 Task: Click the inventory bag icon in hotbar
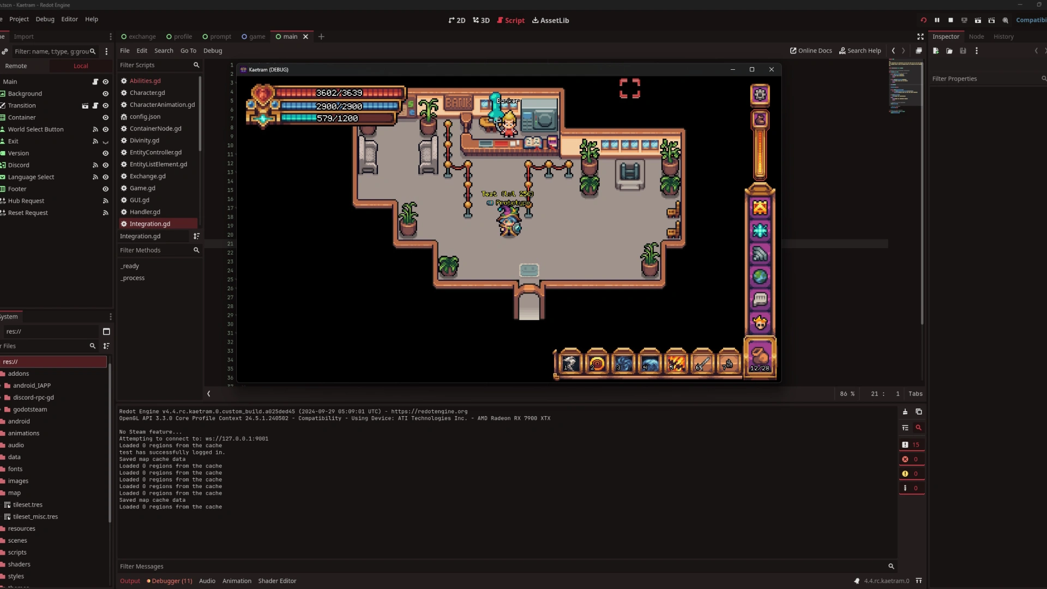point(760,358)
